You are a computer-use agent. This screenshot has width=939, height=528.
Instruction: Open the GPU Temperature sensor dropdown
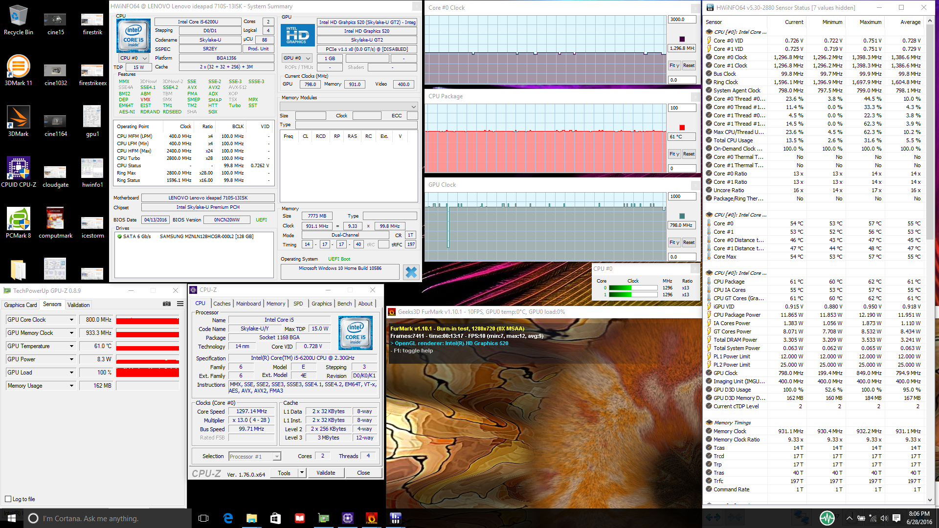tap(71, 346)
